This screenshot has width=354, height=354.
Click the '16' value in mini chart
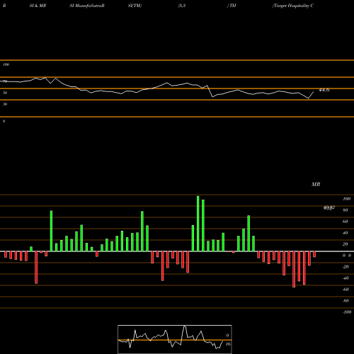228,344
